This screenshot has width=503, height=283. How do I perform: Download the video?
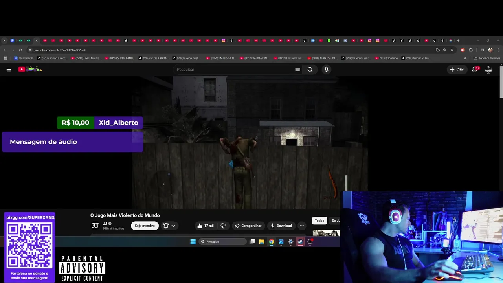[x=281, y=226]
